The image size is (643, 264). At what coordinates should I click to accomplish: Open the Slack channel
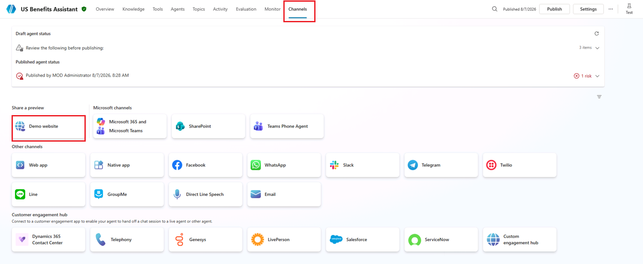pyautogui.click(x=363, y=165)
